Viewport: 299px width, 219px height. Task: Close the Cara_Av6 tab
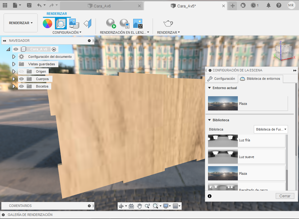point(139,6)
